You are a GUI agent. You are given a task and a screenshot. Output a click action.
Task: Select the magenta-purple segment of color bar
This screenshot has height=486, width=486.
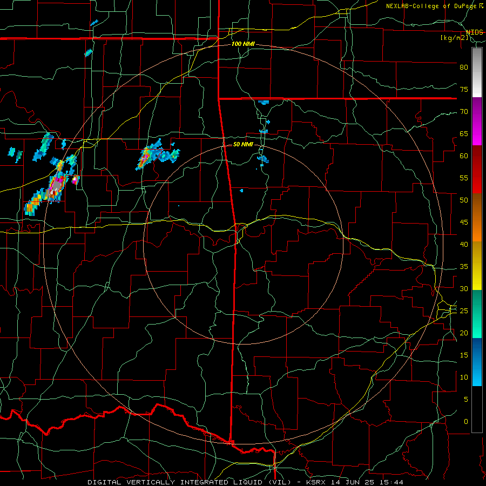(477, 121)
